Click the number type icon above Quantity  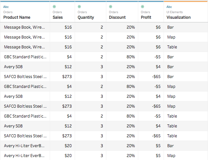[79, 7]
